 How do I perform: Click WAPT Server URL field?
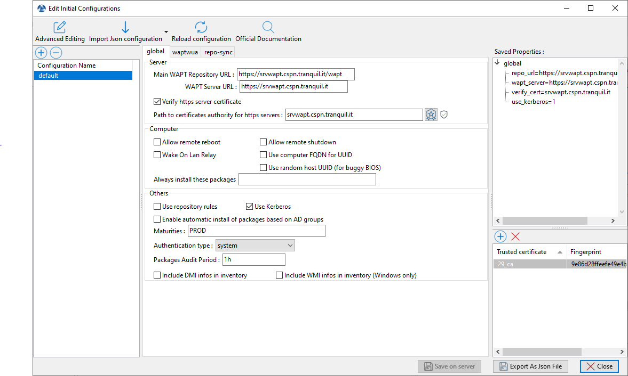[293, 86]
